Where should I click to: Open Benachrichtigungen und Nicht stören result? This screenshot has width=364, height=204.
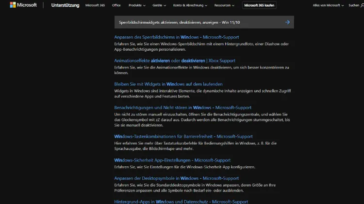[182, 107]
